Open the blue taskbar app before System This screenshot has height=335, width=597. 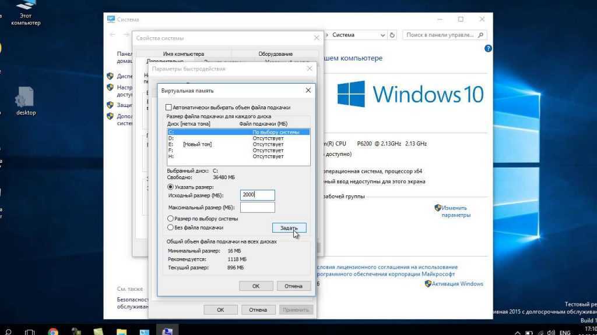pyautogui.click(x=145, y=332)
